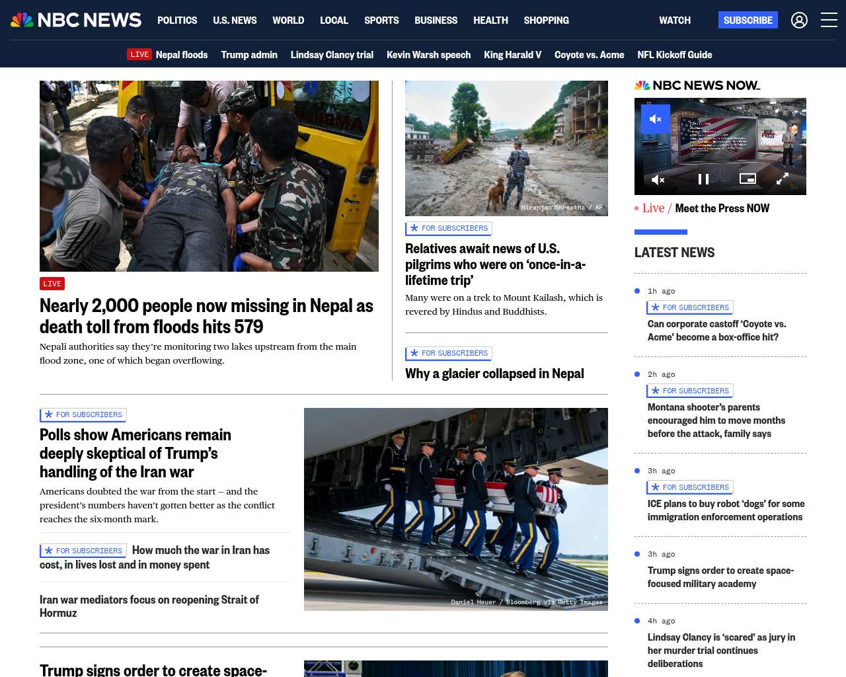The width and height of the screenshot is (846, 677).
Task: Open 'How much the war in Iran has cost'
Action: (155, 557)
